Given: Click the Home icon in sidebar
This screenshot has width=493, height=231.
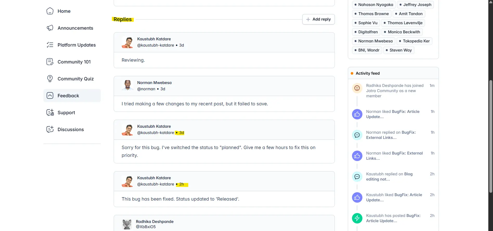Looking at the screenshot, I should click(50, 11).
